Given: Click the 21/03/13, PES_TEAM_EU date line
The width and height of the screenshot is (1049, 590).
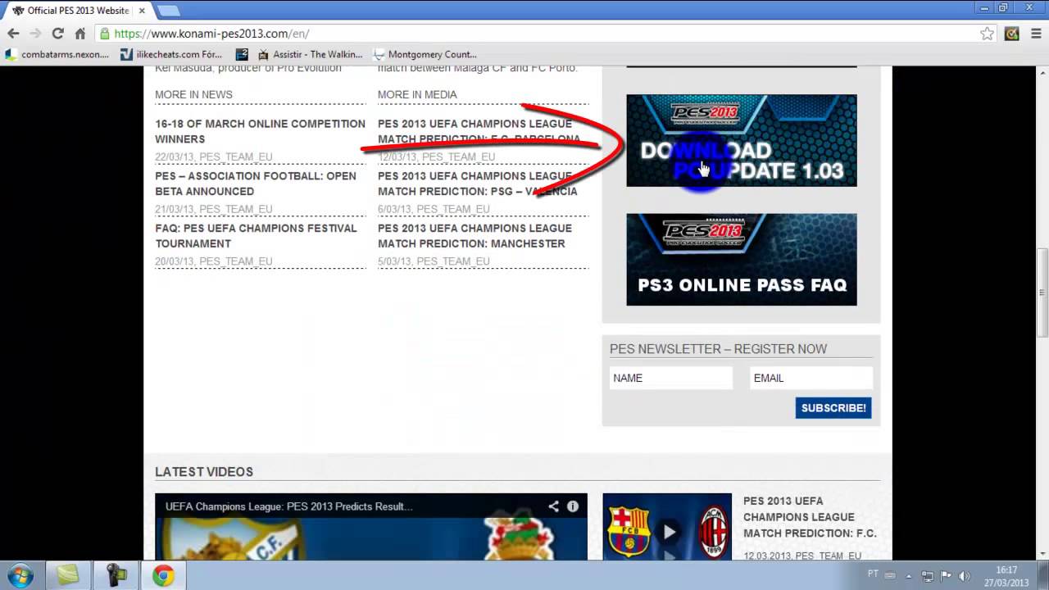Looking at the screenshot, I should coord(214,209).
